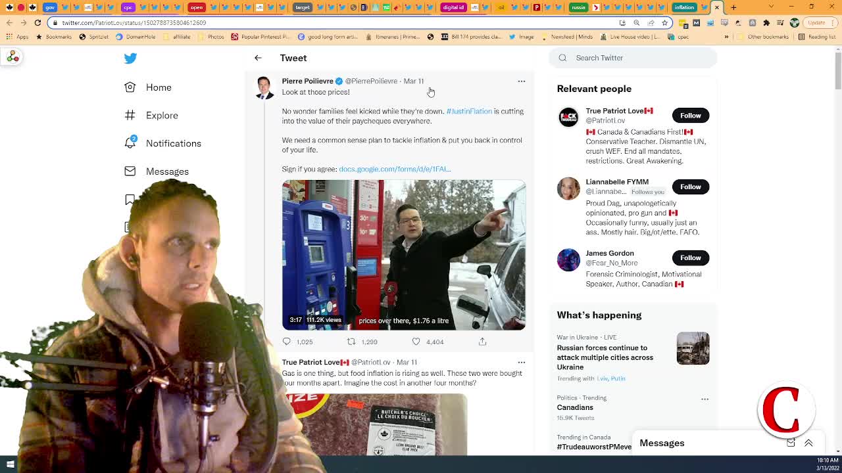Image resolution: width=842 pixels, height=473 pixels.
Task: Follow True Patriot Love
Action: (x=690, y=116)
